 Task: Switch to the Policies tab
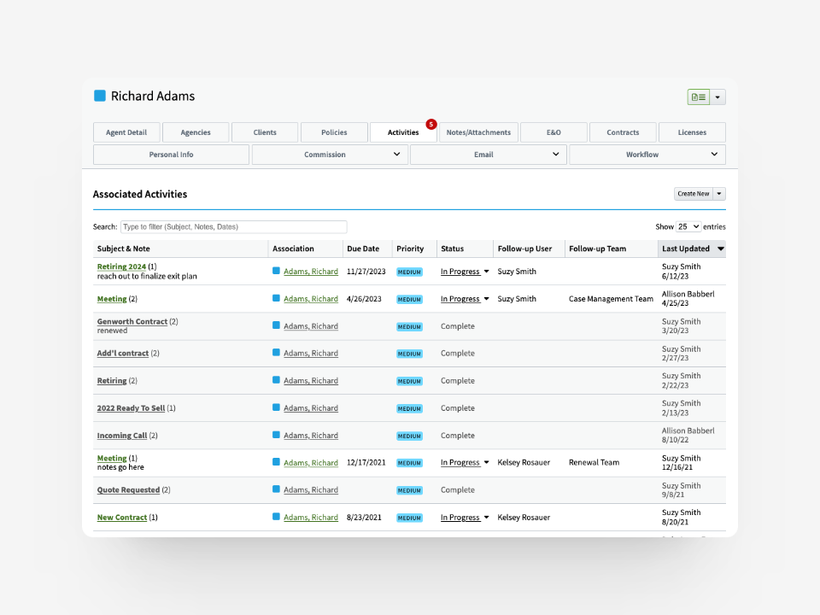(x=334, y=132)
